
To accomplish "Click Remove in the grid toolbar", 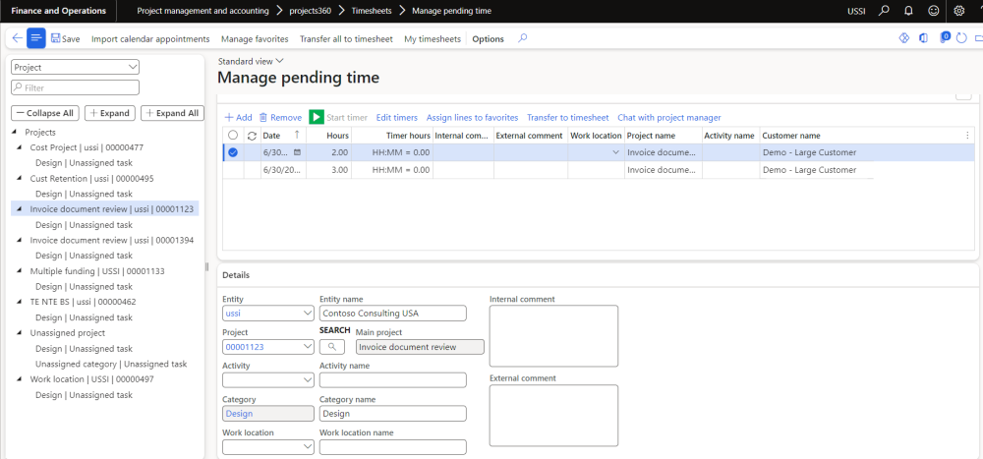I will 280,117.
